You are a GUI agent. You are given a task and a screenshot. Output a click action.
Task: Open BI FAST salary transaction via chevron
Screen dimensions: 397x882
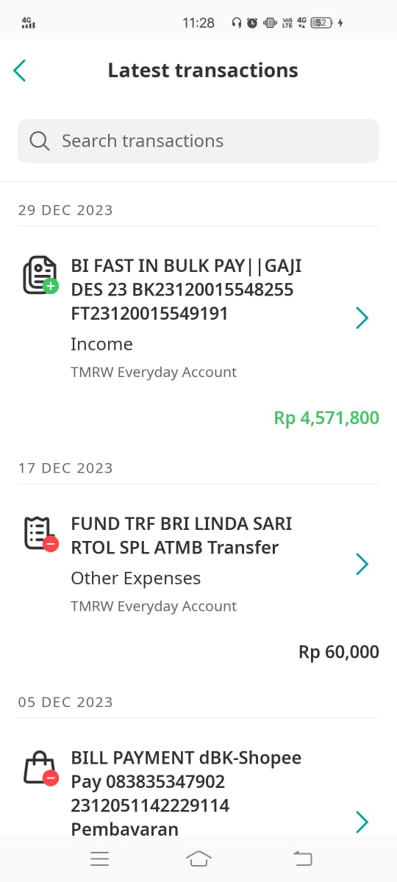362,318
